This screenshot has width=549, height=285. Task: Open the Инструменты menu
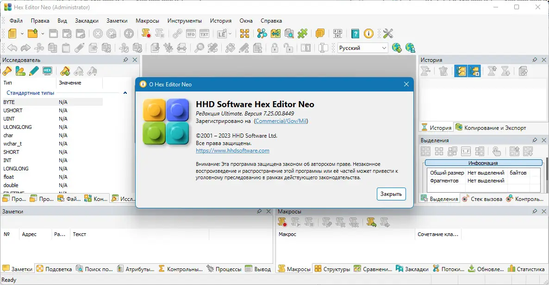[185, 20]
